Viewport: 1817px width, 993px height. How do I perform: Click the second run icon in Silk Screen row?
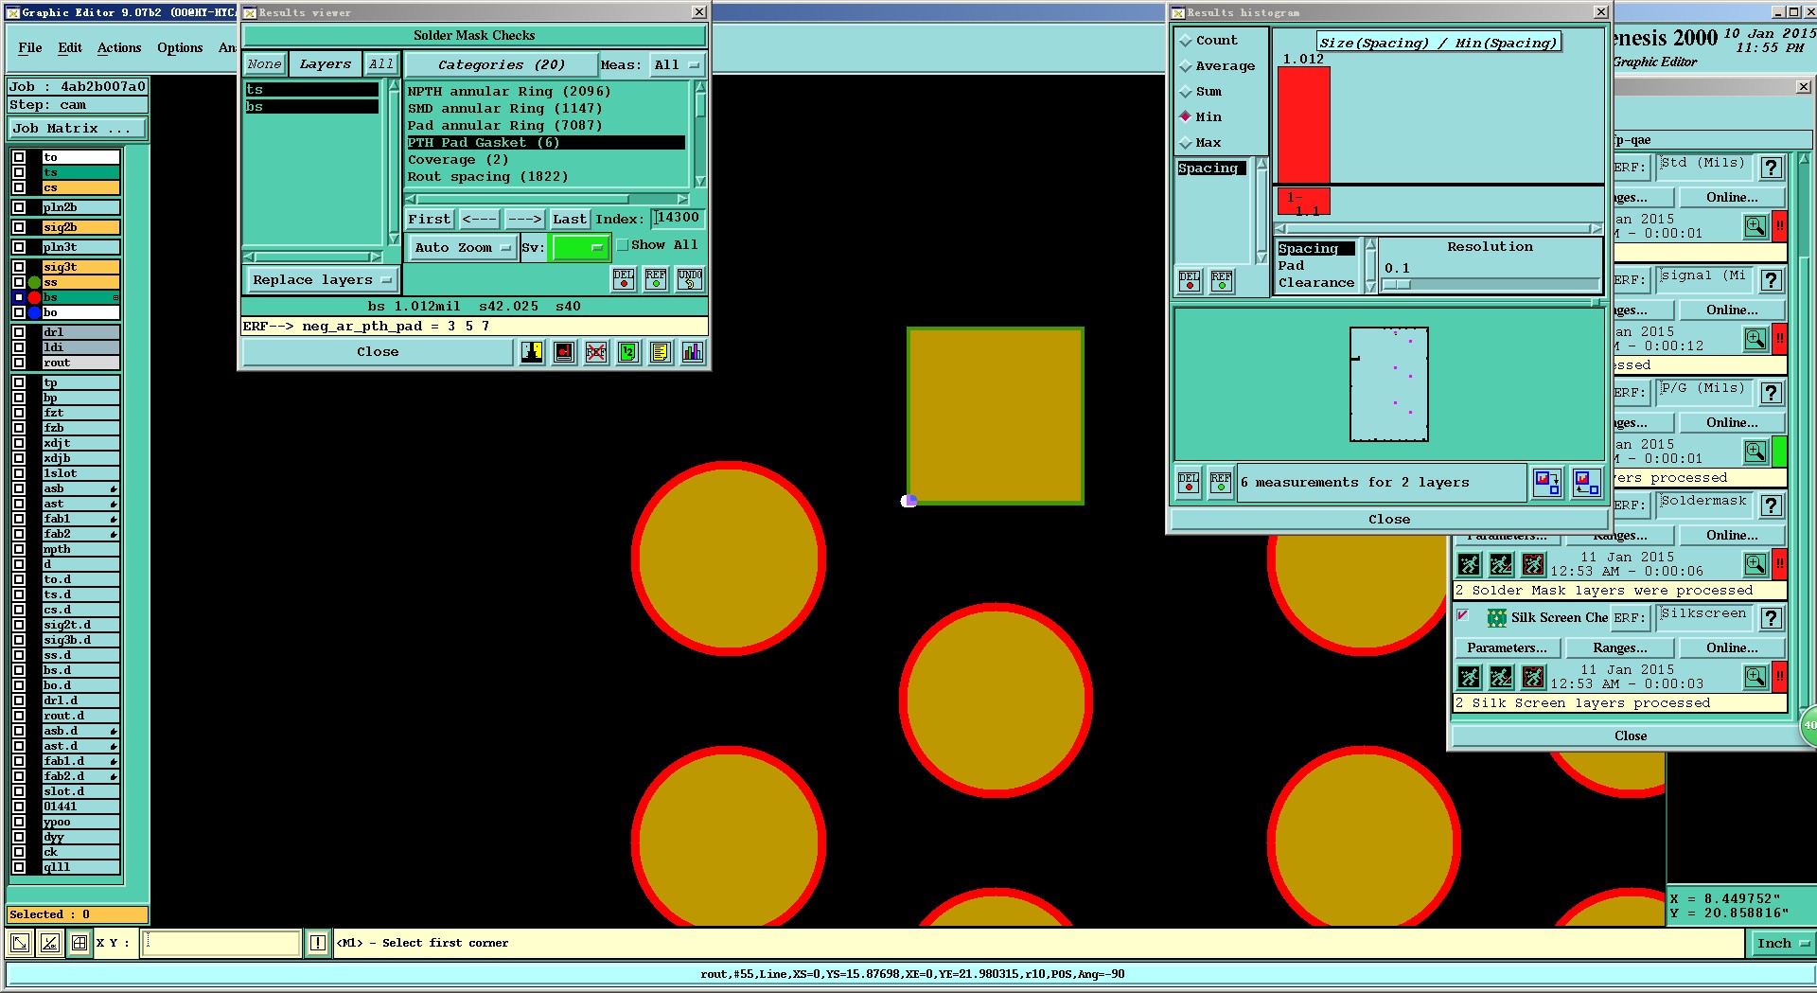pos(1501,677)
